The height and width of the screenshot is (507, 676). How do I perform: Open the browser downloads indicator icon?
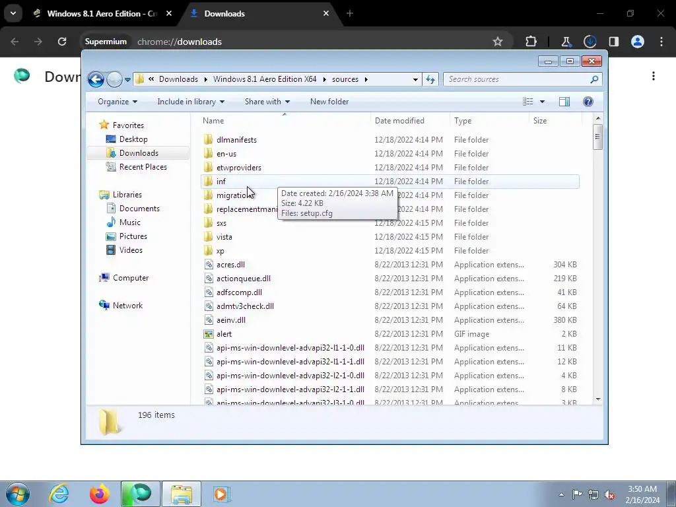[590, 42]
